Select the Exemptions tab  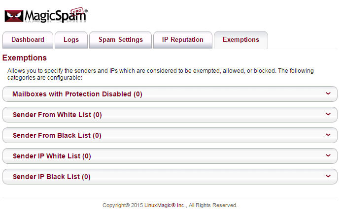[x=241, y=40]
